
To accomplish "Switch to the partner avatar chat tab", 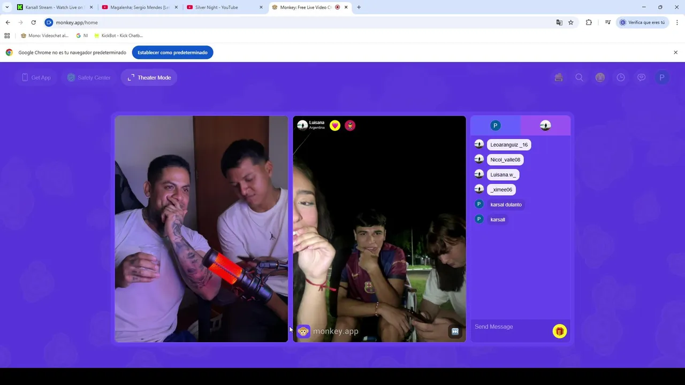I will coord(545,126).
